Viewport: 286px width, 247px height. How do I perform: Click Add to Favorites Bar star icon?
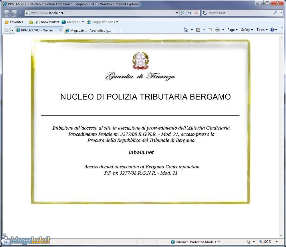pyautogui.click(x=31, y=22)
